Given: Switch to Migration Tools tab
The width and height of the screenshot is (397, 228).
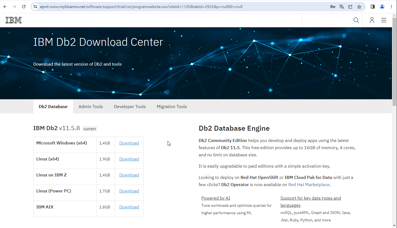Looking at the screenshot, I should point(172,106).
